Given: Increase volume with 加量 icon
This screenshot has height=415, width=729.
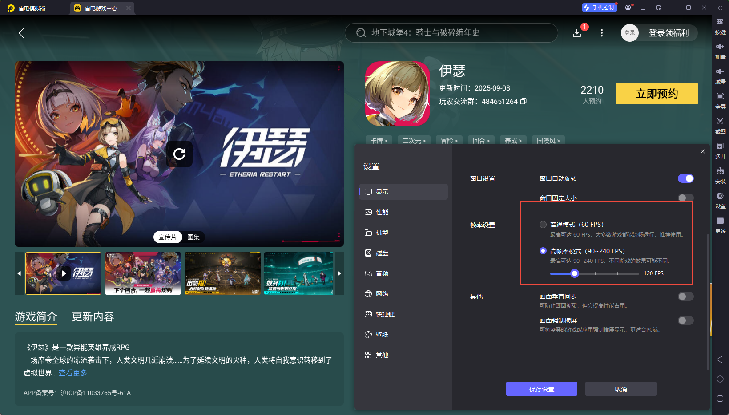Looking at the screenshot, I should (x=720, y=51).
